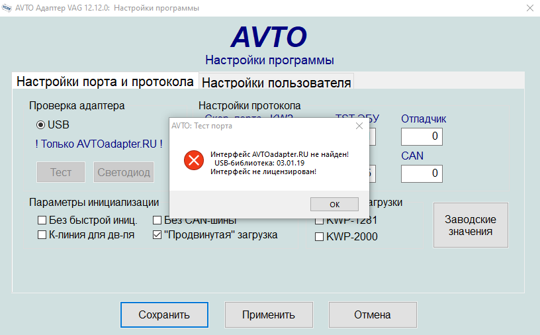Close the "Тест порта" dialog with X
The height and width of the screenshot is (335, 540).
tap(359, 125)
